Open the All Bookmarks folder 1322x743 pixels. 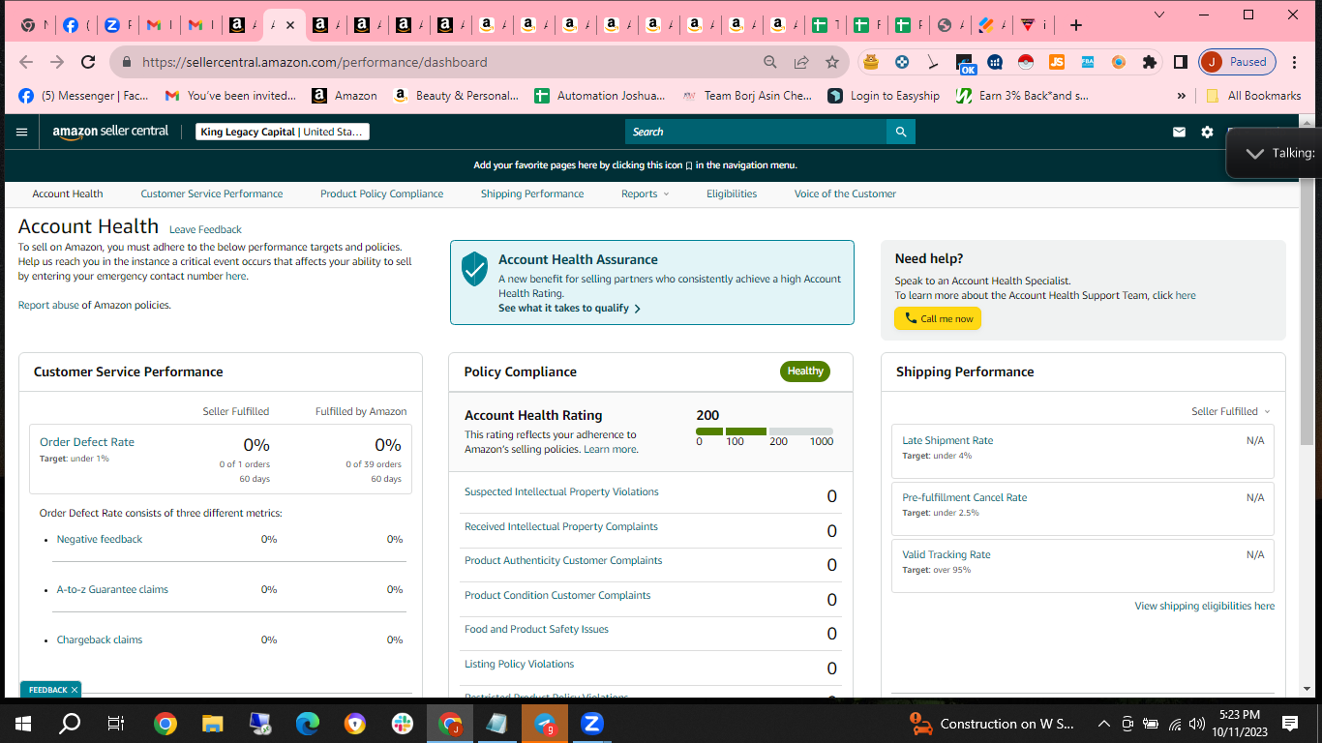[1254, 96]
